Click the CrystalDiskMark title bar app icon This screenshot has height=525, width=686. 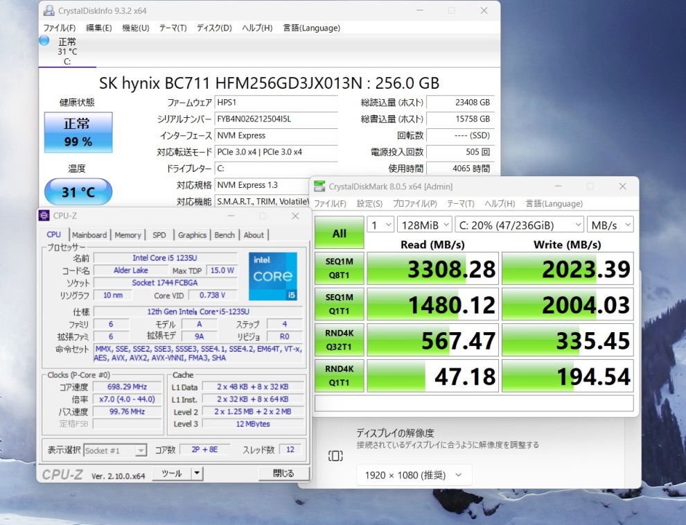point(320,186)
